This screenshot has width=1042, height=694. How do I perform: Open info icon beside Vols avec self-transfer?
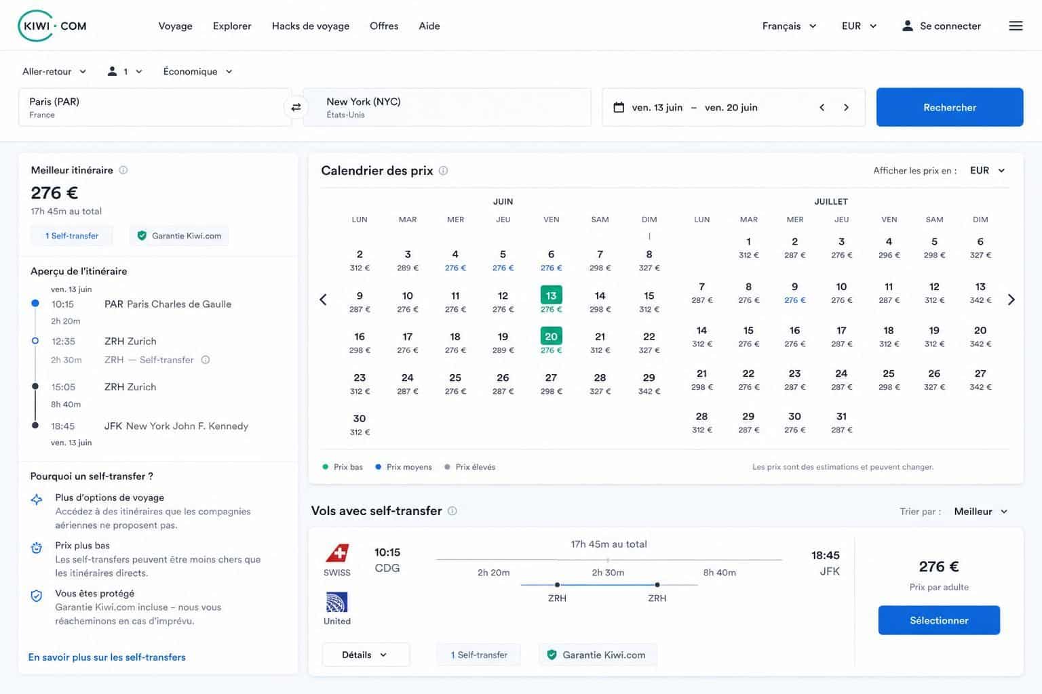pos(452,511)
